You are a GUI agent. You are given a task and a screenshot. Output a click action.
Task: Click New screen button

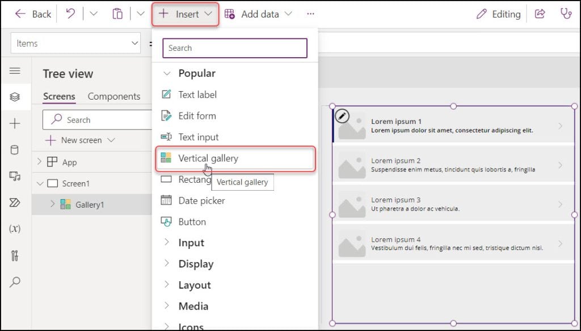tap(80, 140)
